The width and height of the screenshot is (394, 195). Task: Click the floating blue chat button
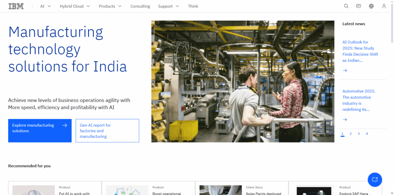375,180
